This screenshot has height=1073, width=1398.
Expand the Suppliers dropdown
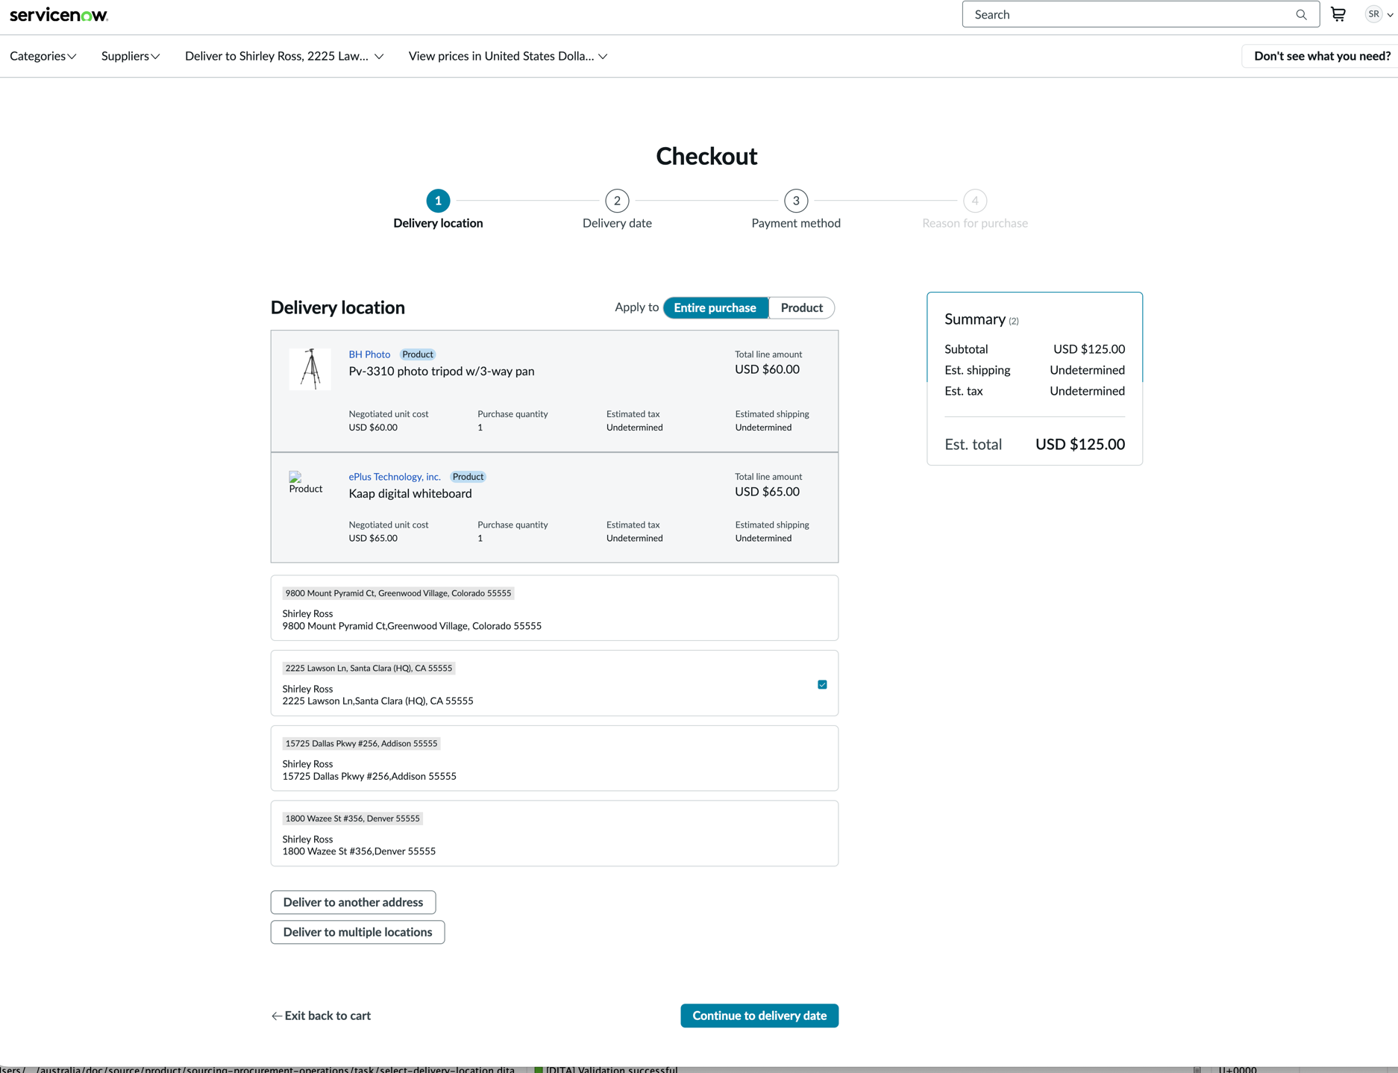point(131,56)
